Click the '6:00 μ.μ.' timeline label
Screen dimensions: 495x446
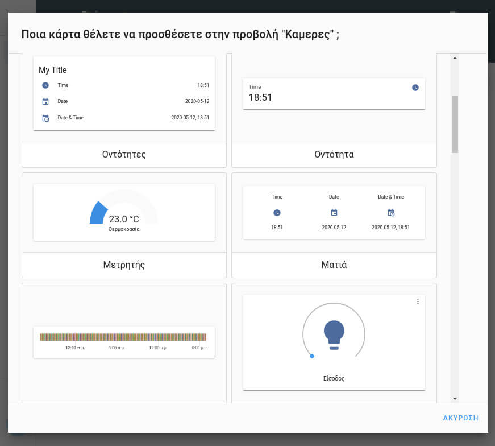[x=199, y=348]
